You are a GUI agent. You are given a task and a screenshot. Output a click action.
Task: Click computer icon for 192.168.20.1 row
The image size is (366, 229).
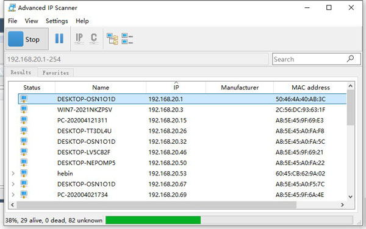tap(24, 99)
